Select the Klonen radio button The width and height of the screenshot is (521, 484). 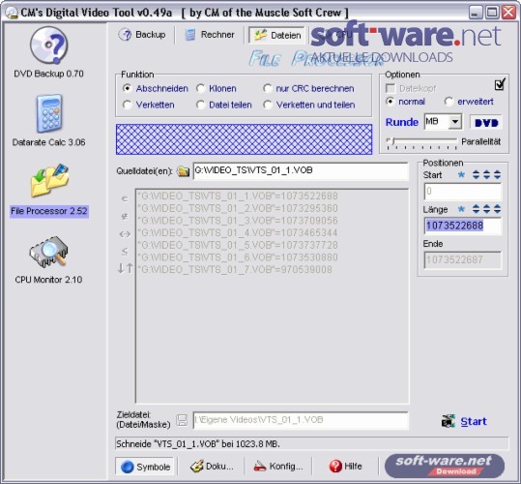pyautogui.click(x=200, y=88)
